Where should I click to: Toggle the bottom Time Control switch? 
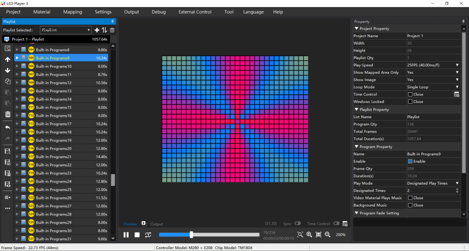336,224
